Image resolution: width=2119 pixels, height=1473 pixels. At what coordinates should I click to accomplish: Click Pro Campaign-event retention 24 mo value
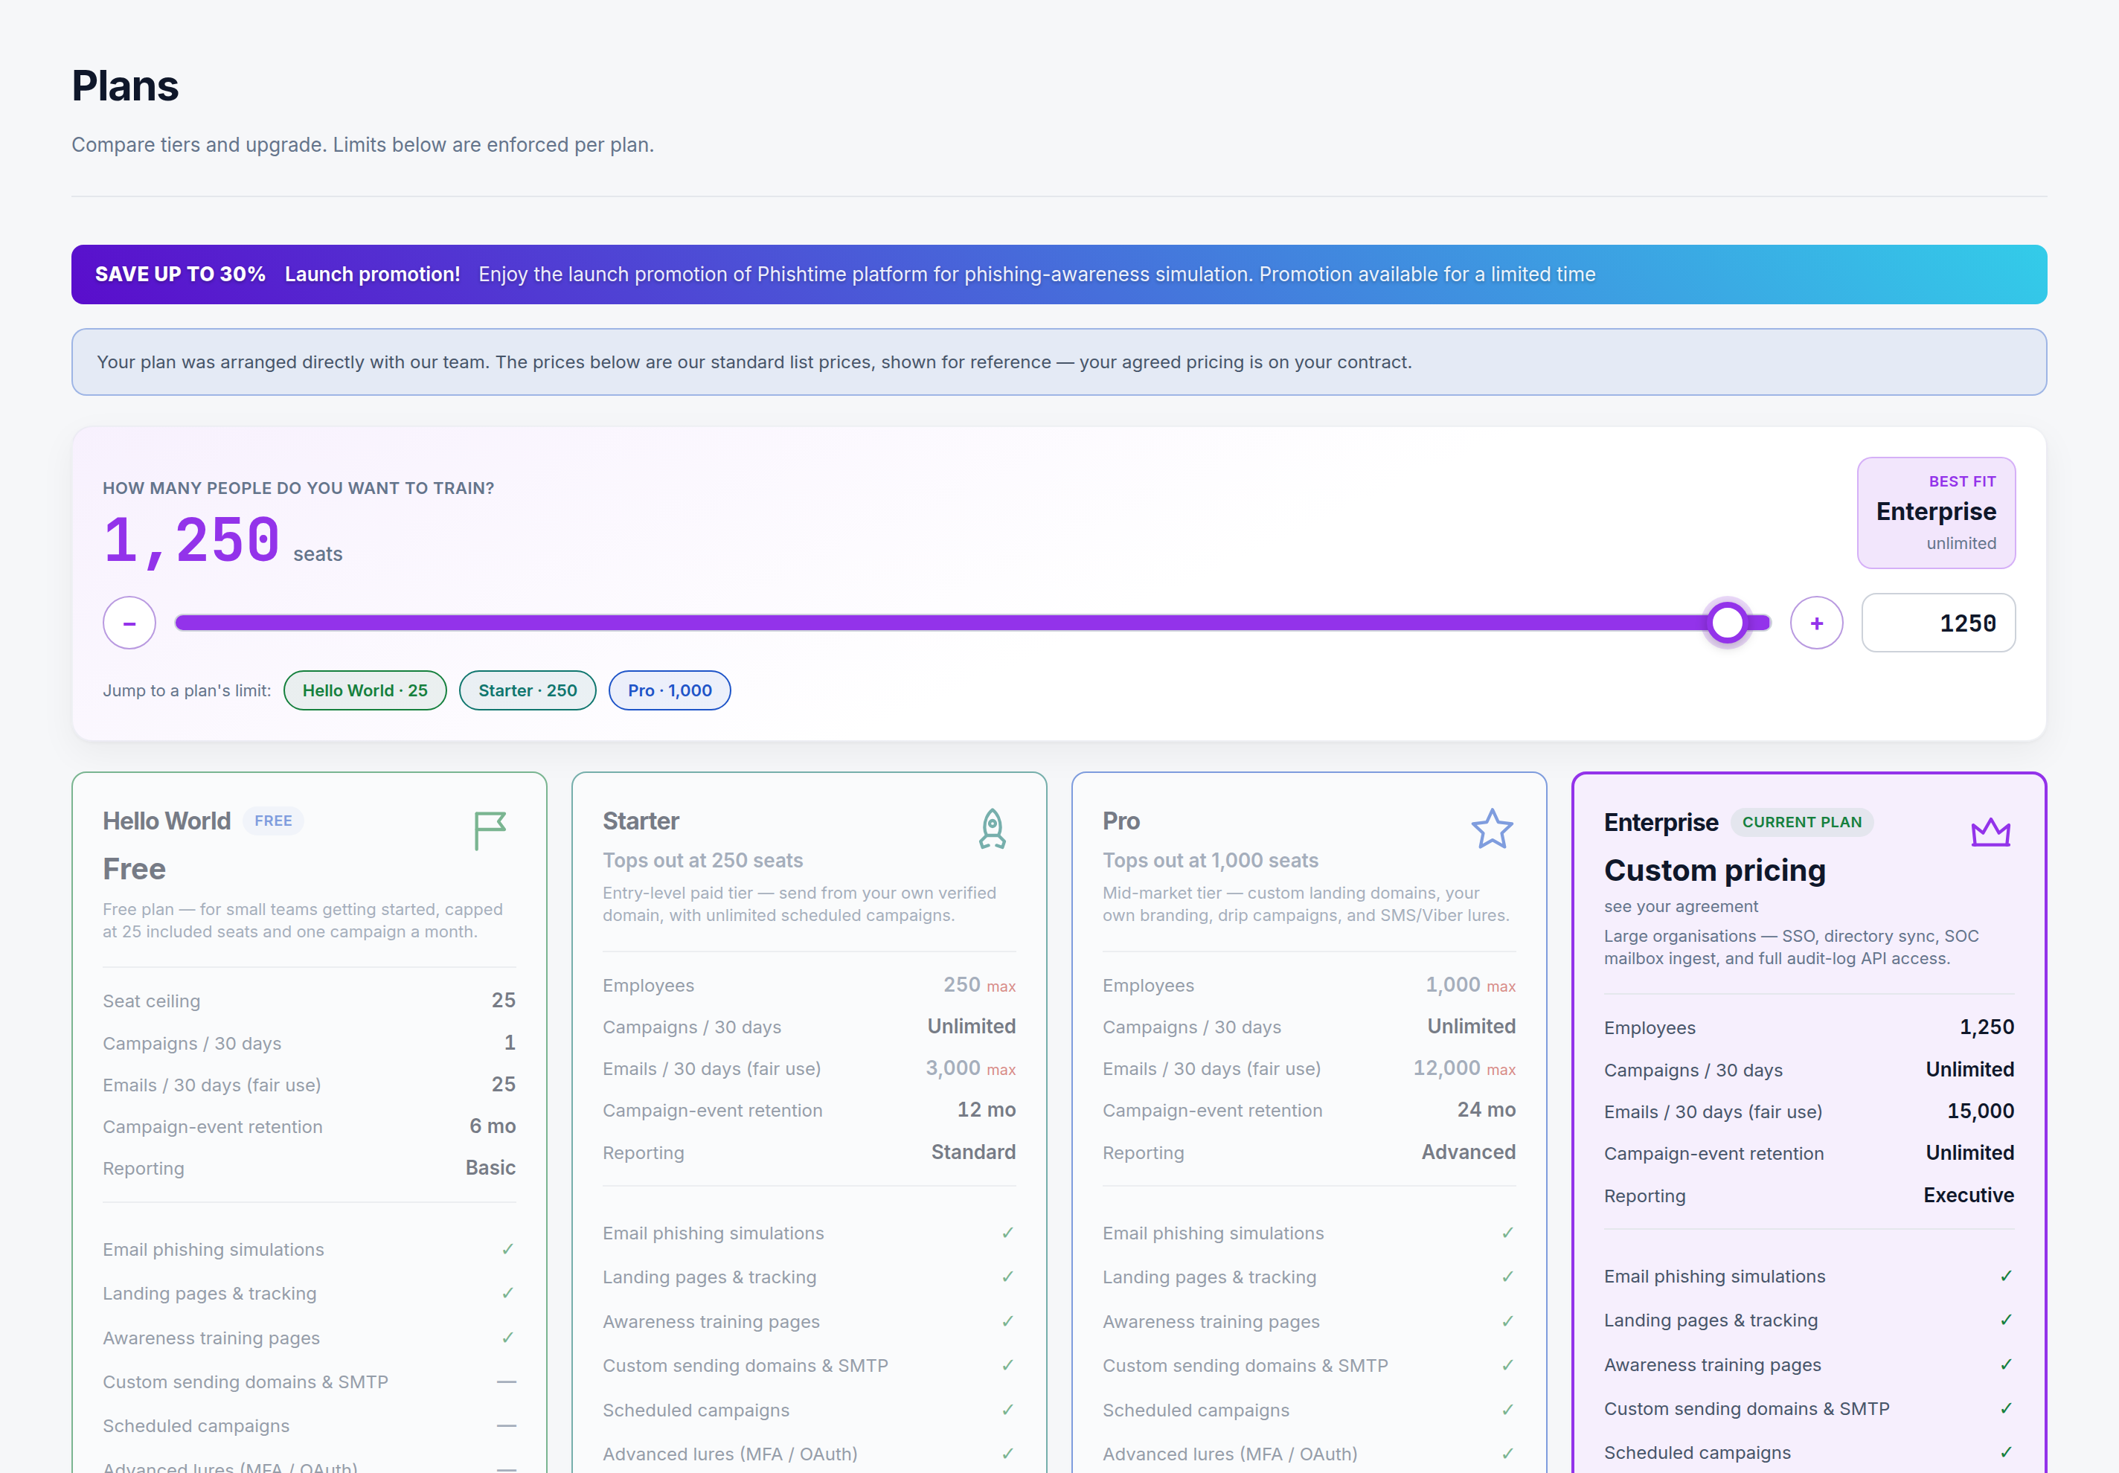click(1486, 1109)
